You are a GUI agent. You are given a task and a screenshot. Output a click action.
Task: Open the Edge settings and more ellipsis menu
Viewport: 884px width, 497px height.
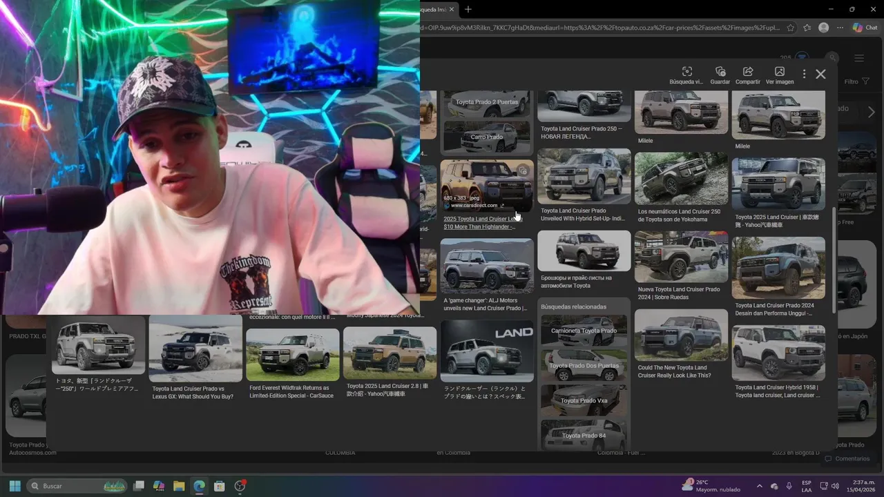coord(840,28)
